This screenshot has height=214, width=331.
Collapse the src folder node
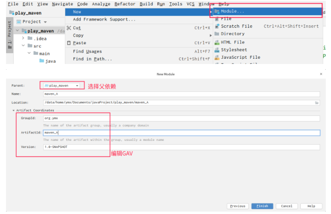pos(23,45)
